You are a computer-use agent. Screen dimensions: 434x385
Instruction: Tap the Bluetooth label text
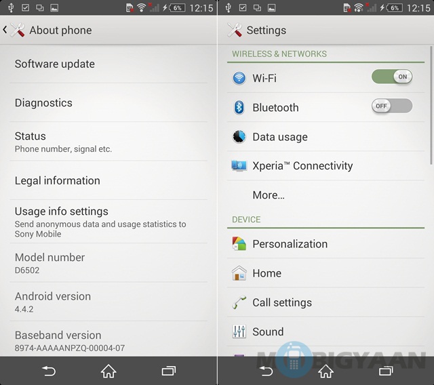(x=276, y=107)
